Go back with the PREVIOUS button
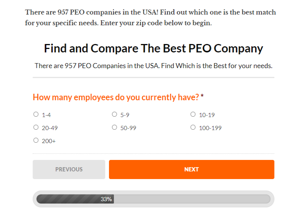 point(69,169)
